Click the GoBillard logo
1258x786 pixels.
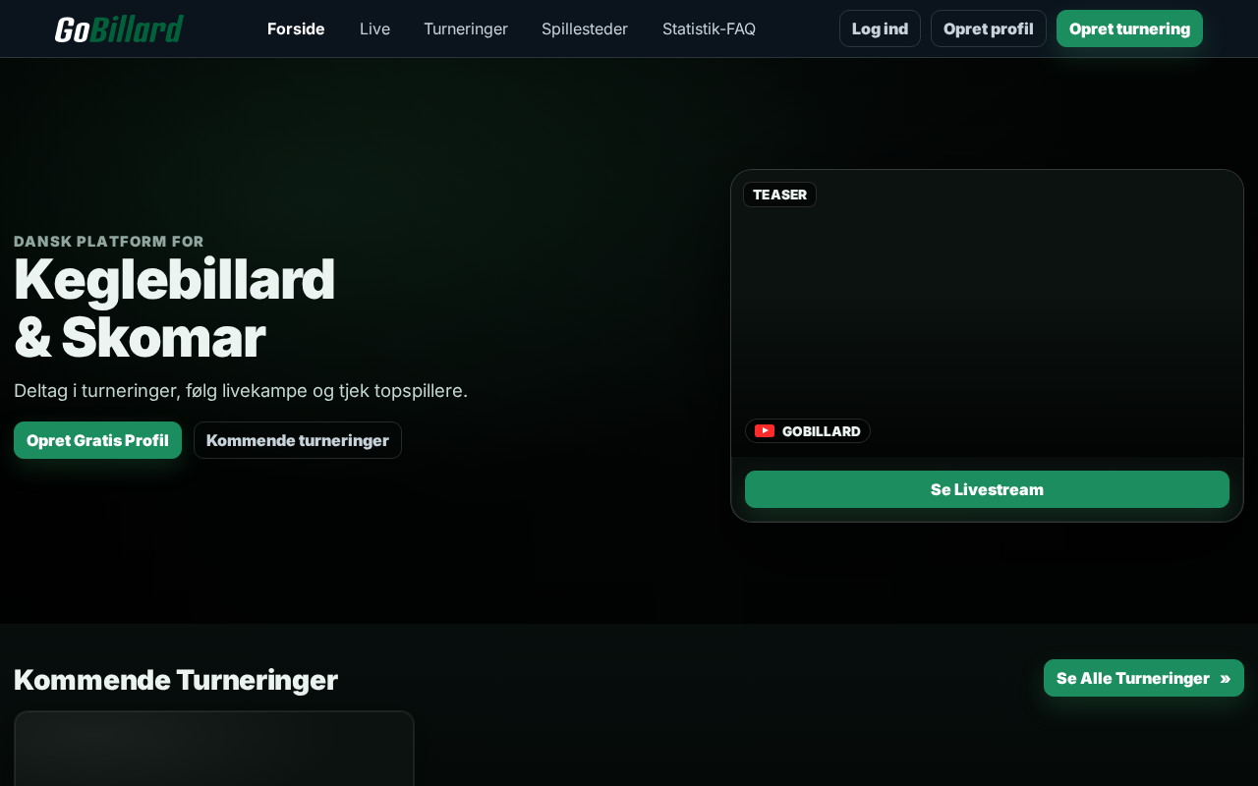[119, 28]
